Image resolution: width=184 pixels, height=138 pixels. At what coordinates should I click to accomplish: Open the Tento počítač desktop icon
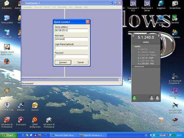(x=7, y=20)
